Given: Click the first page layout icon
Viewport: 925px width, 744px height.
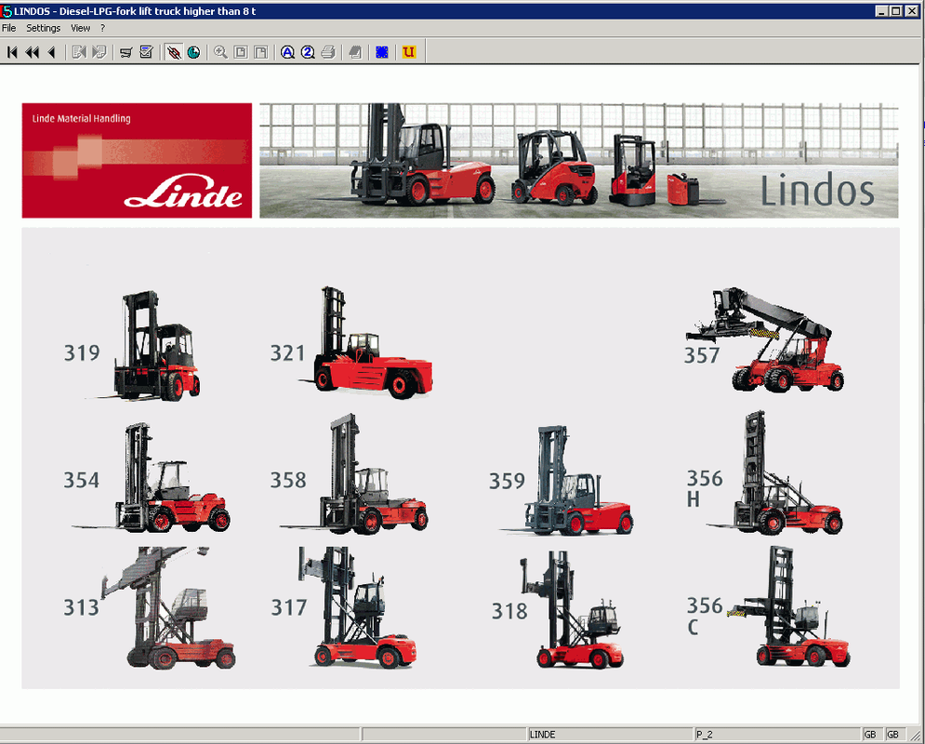Looking at the screenshot, I should pyautogui.click(x=241, y=52).
